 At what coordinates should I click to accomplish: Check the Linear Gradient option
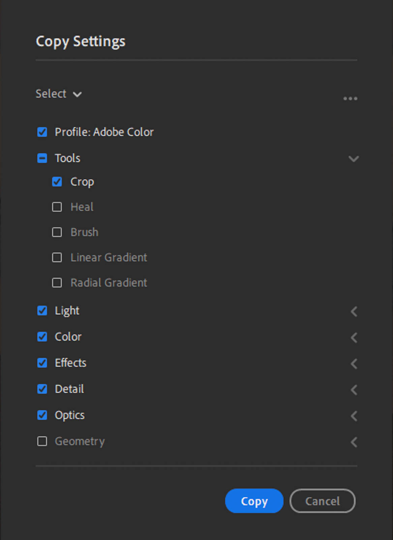pos(57,258)
